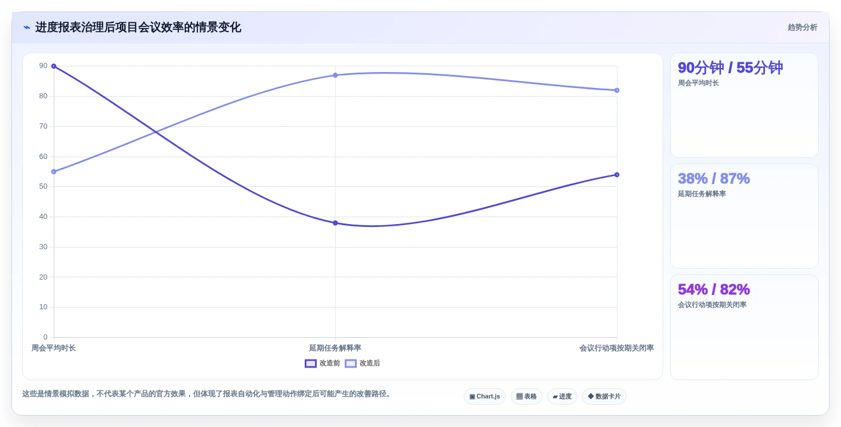Click the 改造前 point at 54 on 会议行动项按期关闭率

coord(617,175)
